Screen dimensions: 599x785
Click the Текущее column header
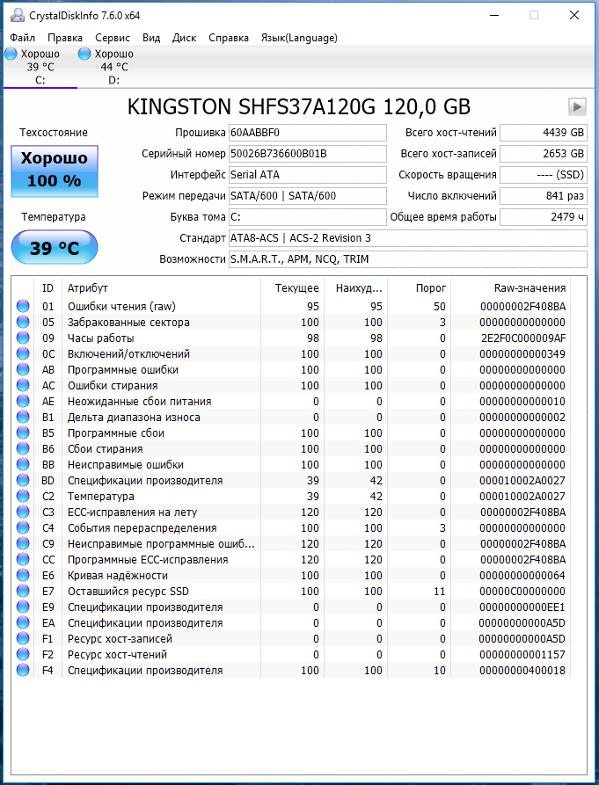[292, 287]
